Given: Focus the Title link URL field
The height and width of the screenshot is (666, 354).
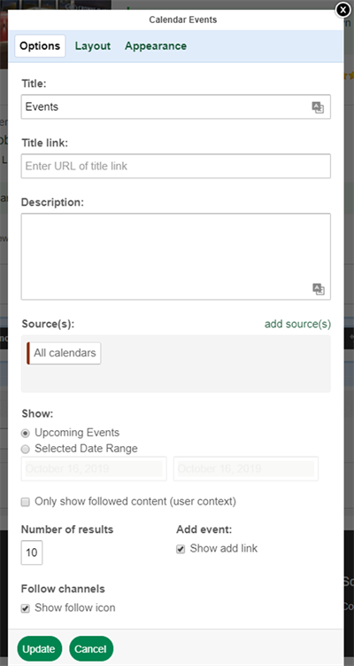Looking at the screenshot, I should 176,166.
